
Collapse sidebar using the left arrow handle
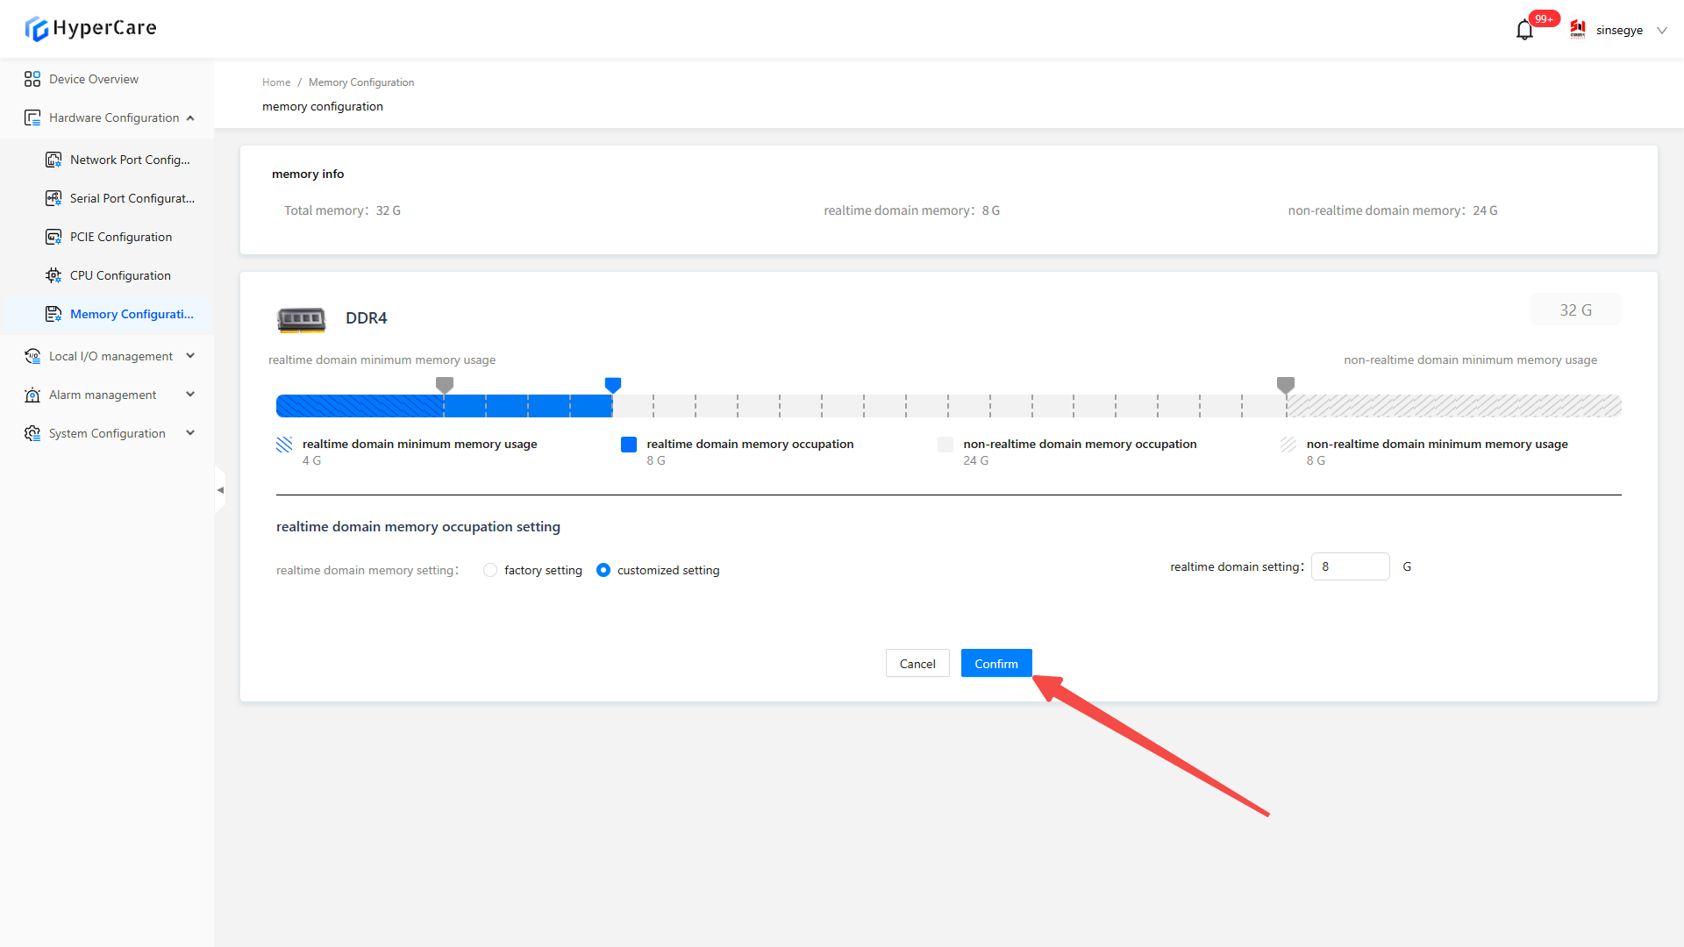[220, 490]
